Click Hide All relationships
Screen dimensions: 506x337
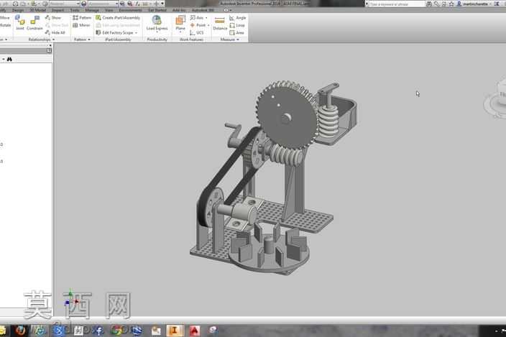click(55, 32)
